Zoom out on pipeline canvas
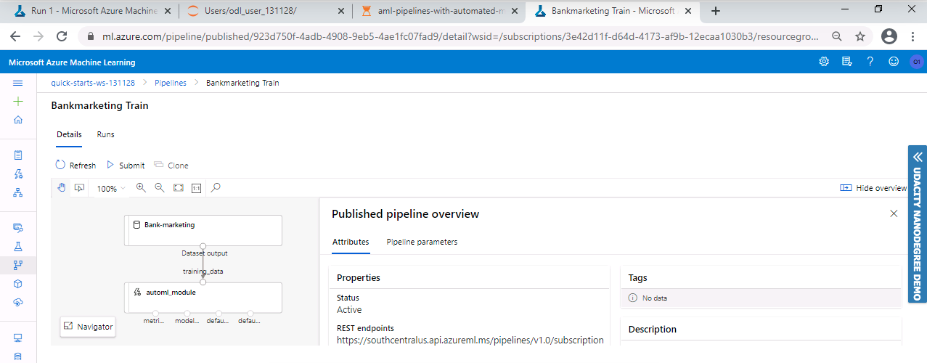 coord(160,188)
